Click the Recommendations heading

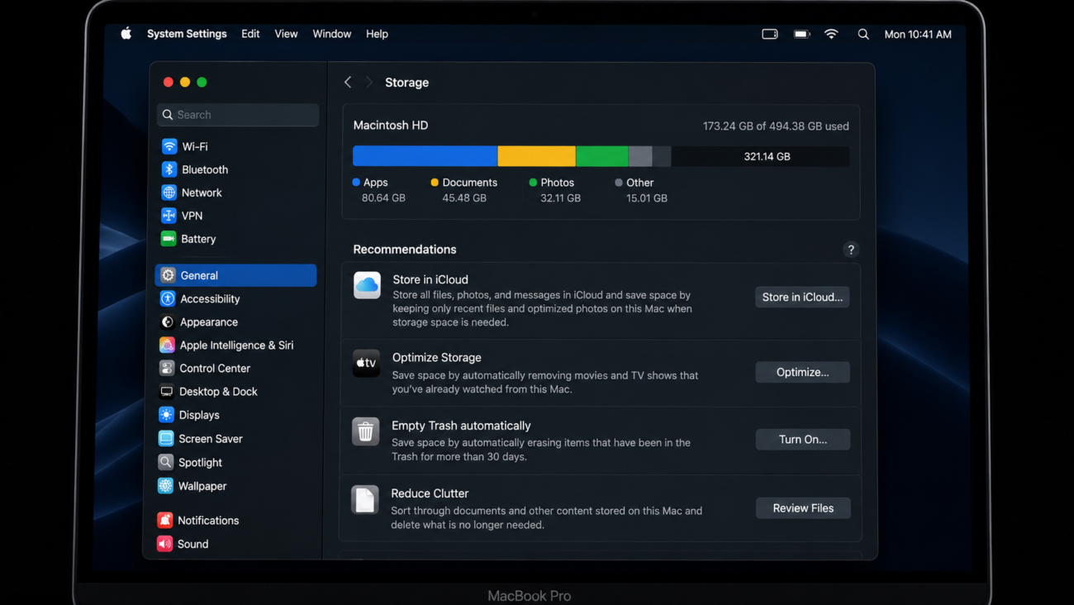[x=405, y=250]
